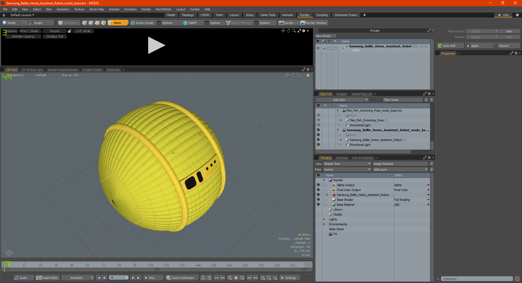Switch to Schematic Fusion layout tab
Viewport: 522px width, 283px height.
(x=346, y=15)
